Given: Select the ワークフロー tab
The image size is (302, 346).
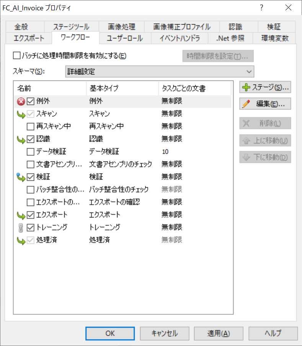Looking at the screenshot, I should point(75,38).
